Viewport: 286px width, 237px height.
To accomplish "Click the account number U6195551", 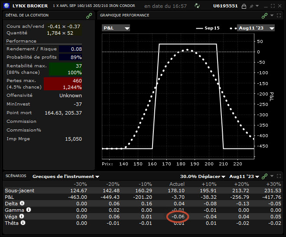I will [225, 6].
